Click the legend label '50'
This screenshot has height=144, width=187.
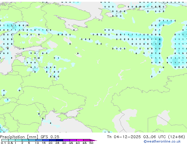pyautogui.click(x=91, y=143)
